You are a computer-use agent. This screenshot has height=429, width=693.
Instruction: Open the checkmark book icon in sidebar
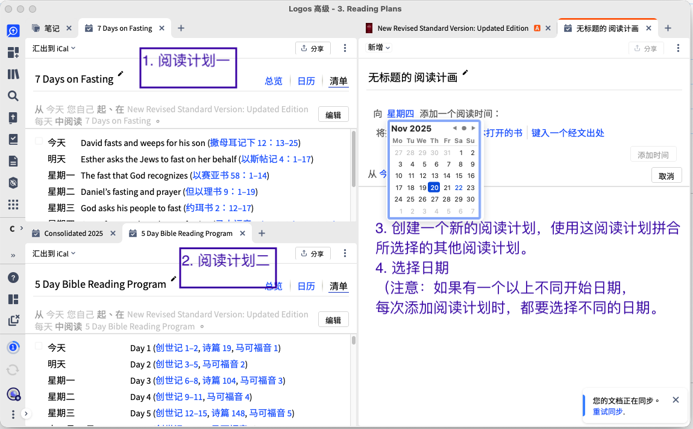click(x=13, y=139)
